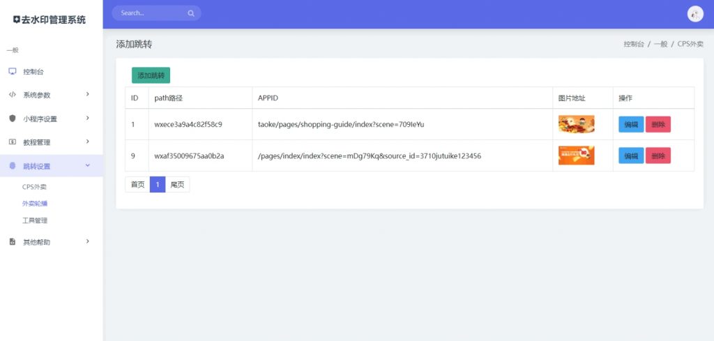Select the CPS外卖 submenu item

click(x=35, y=187)
